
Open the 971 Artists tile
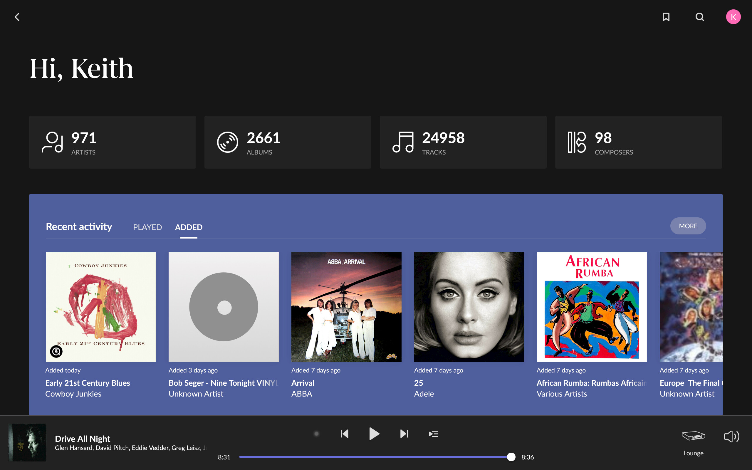[x=113, y=142]
